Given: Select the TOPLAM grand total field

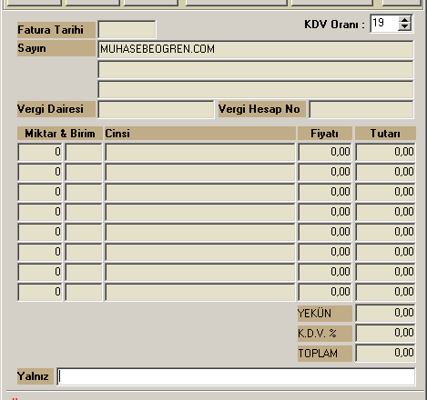Looking at the screenshot, I should (385, 353).
